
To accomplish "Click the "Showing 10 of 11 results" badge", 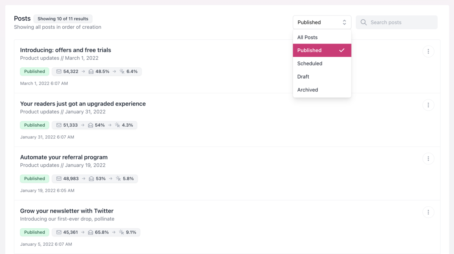I will 63,19.
